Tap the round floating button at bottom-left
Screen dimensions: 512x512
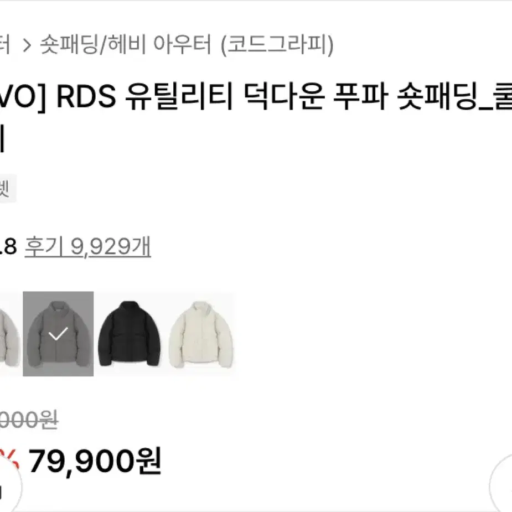click(8, 488)
